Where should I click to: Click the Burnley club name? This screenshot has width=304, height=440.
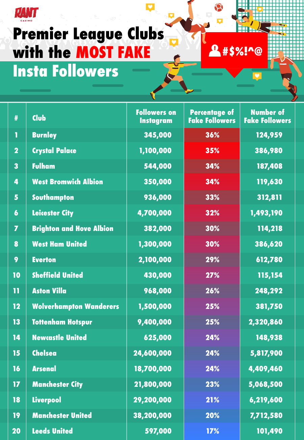click(45, 135)
